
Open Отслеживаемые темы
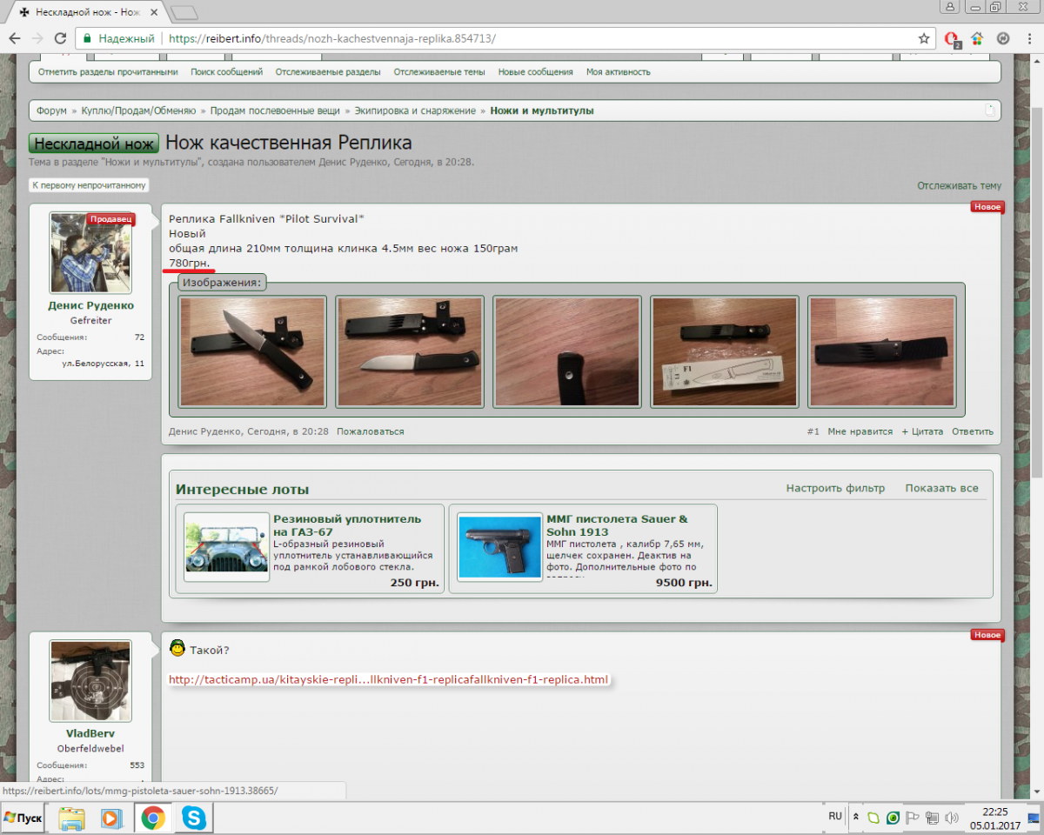click(439, 72)
